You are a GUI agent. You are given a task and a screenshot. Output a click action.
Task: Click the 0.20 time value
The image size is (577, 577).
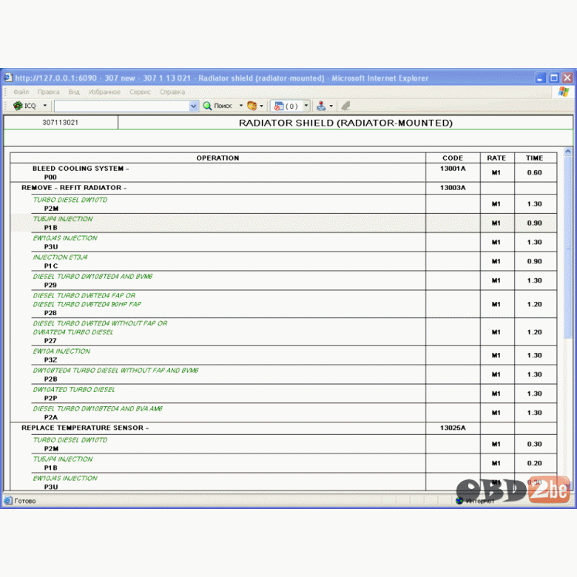coord(534,463)
